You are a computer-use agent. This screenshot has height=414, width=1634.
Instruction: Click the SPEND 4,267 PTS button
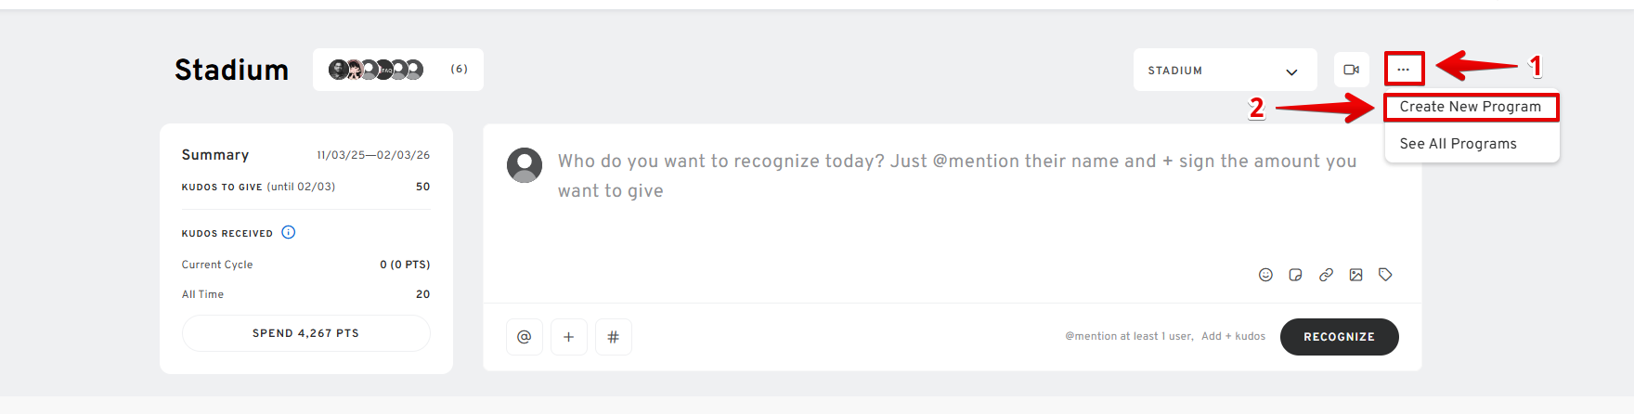[305, 333]
